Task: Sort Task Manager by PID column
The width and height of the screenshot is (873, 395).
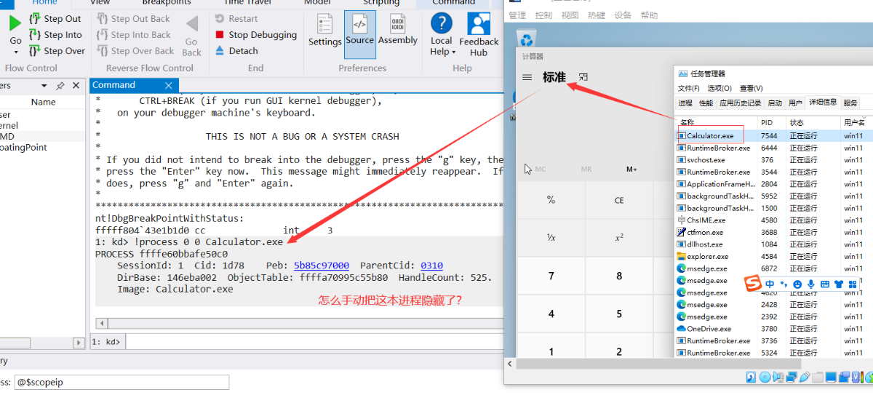Action: click(x=767, y=123)
